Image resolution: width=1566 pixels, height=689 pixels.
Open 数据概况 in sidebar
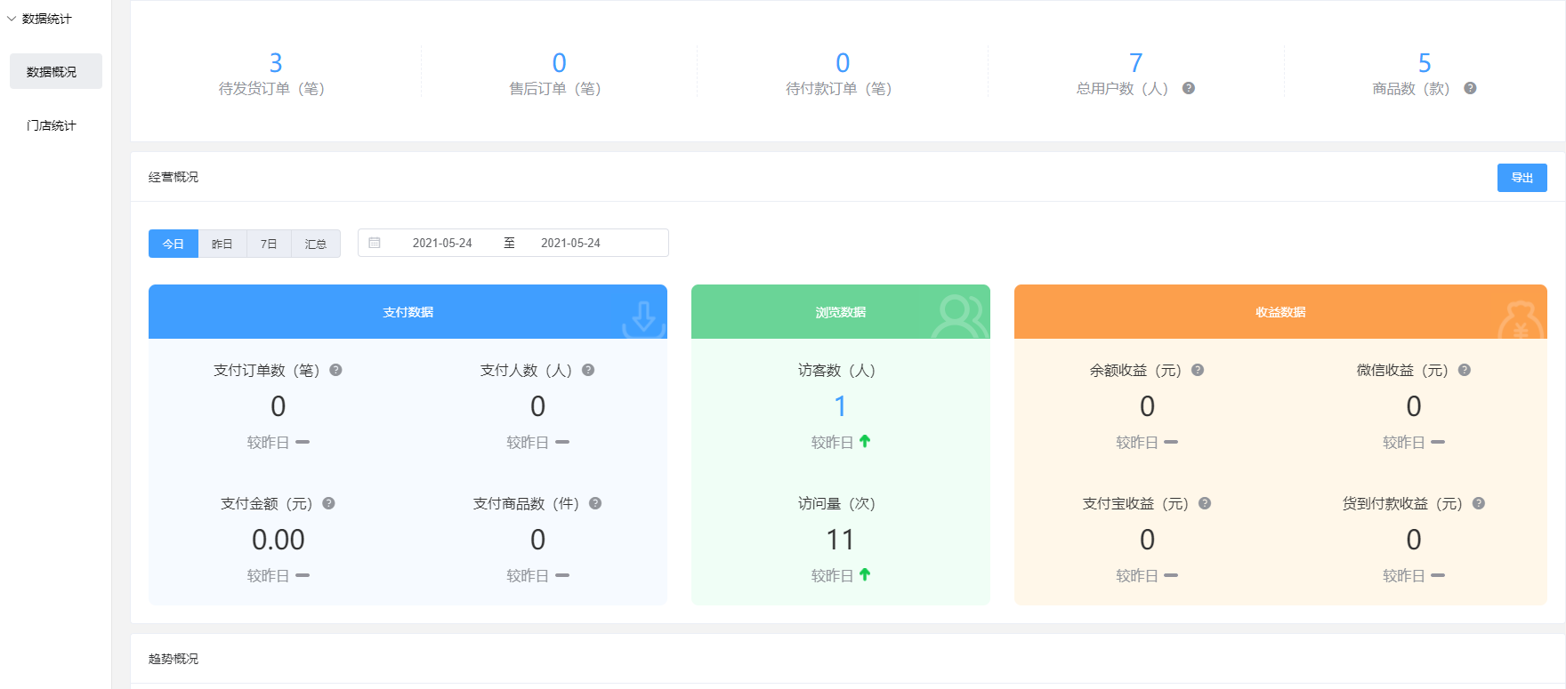tap(52, 71)
